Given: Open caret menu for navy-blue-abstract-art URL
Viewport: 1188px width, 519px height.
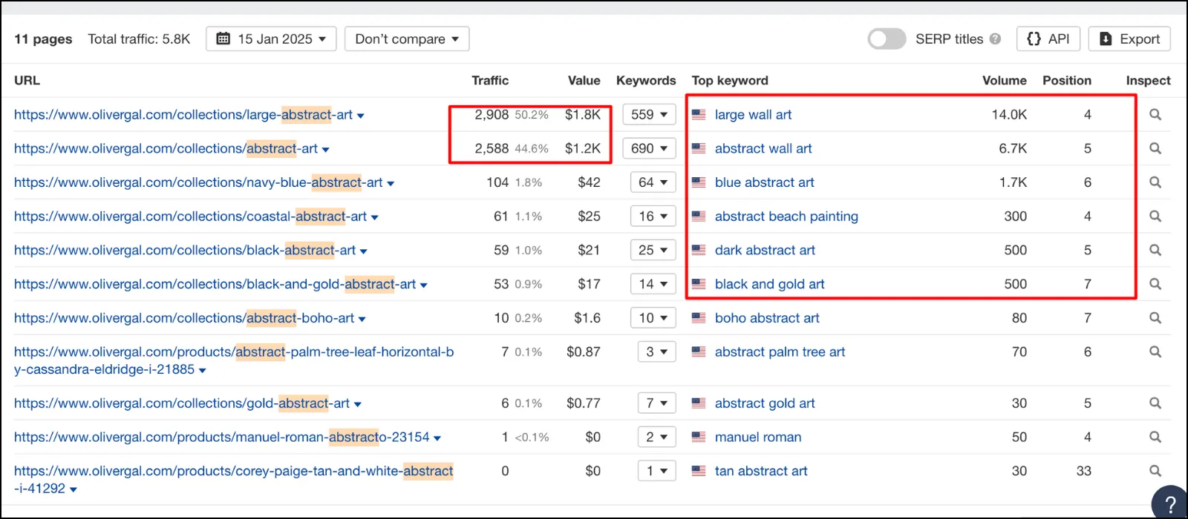Looking at the screenshot, I should (x=391, y=184).
